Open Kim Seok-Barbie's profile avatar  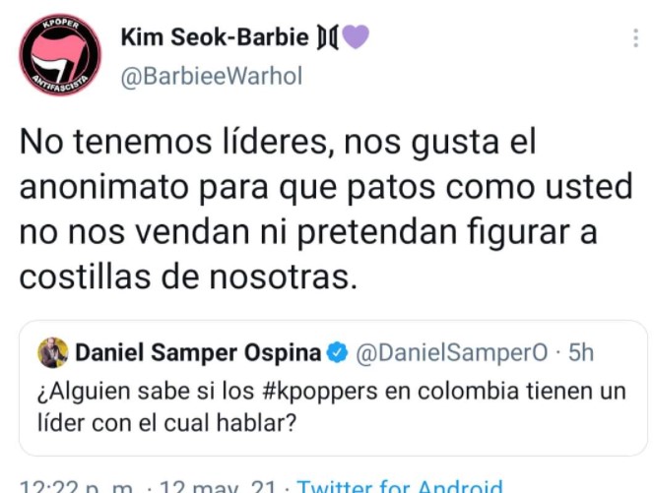tap(60, 54)
